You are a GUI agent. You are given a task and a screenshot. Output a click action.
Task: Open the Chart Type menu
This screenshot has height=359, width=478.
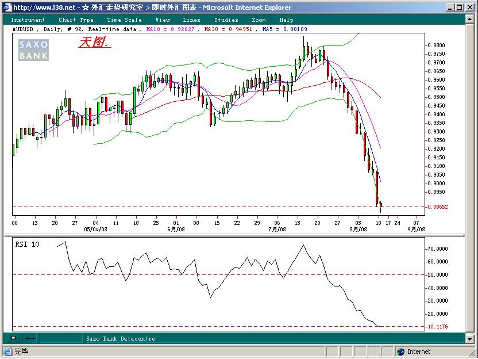point(76,20)
